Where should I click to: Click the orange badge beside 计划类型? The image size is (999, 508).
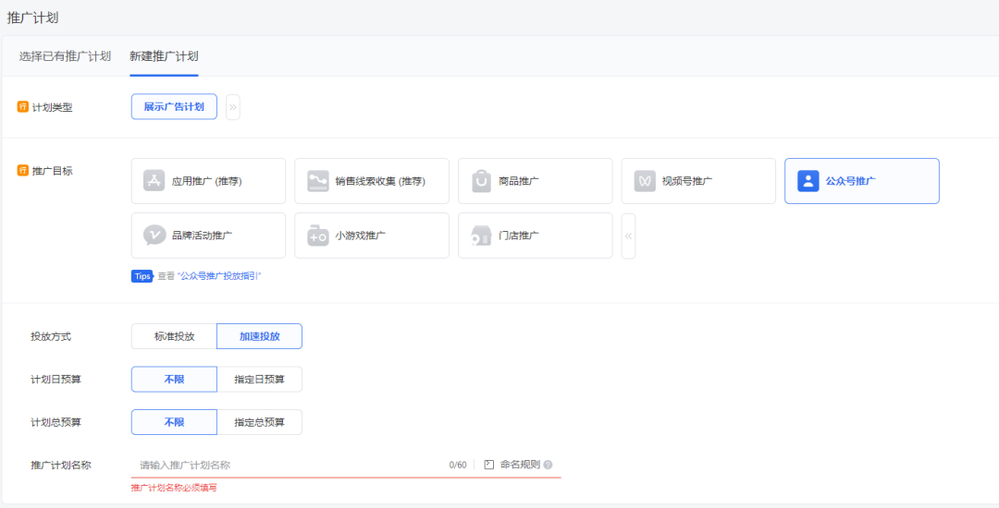[x=23, y=107]
